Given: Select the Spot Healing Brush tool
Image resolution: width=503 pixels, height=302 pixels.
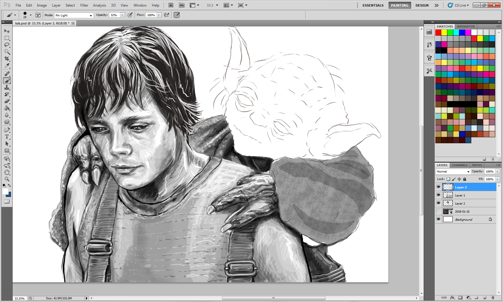Looking at the screenshot, I should (x=7, y=74).
